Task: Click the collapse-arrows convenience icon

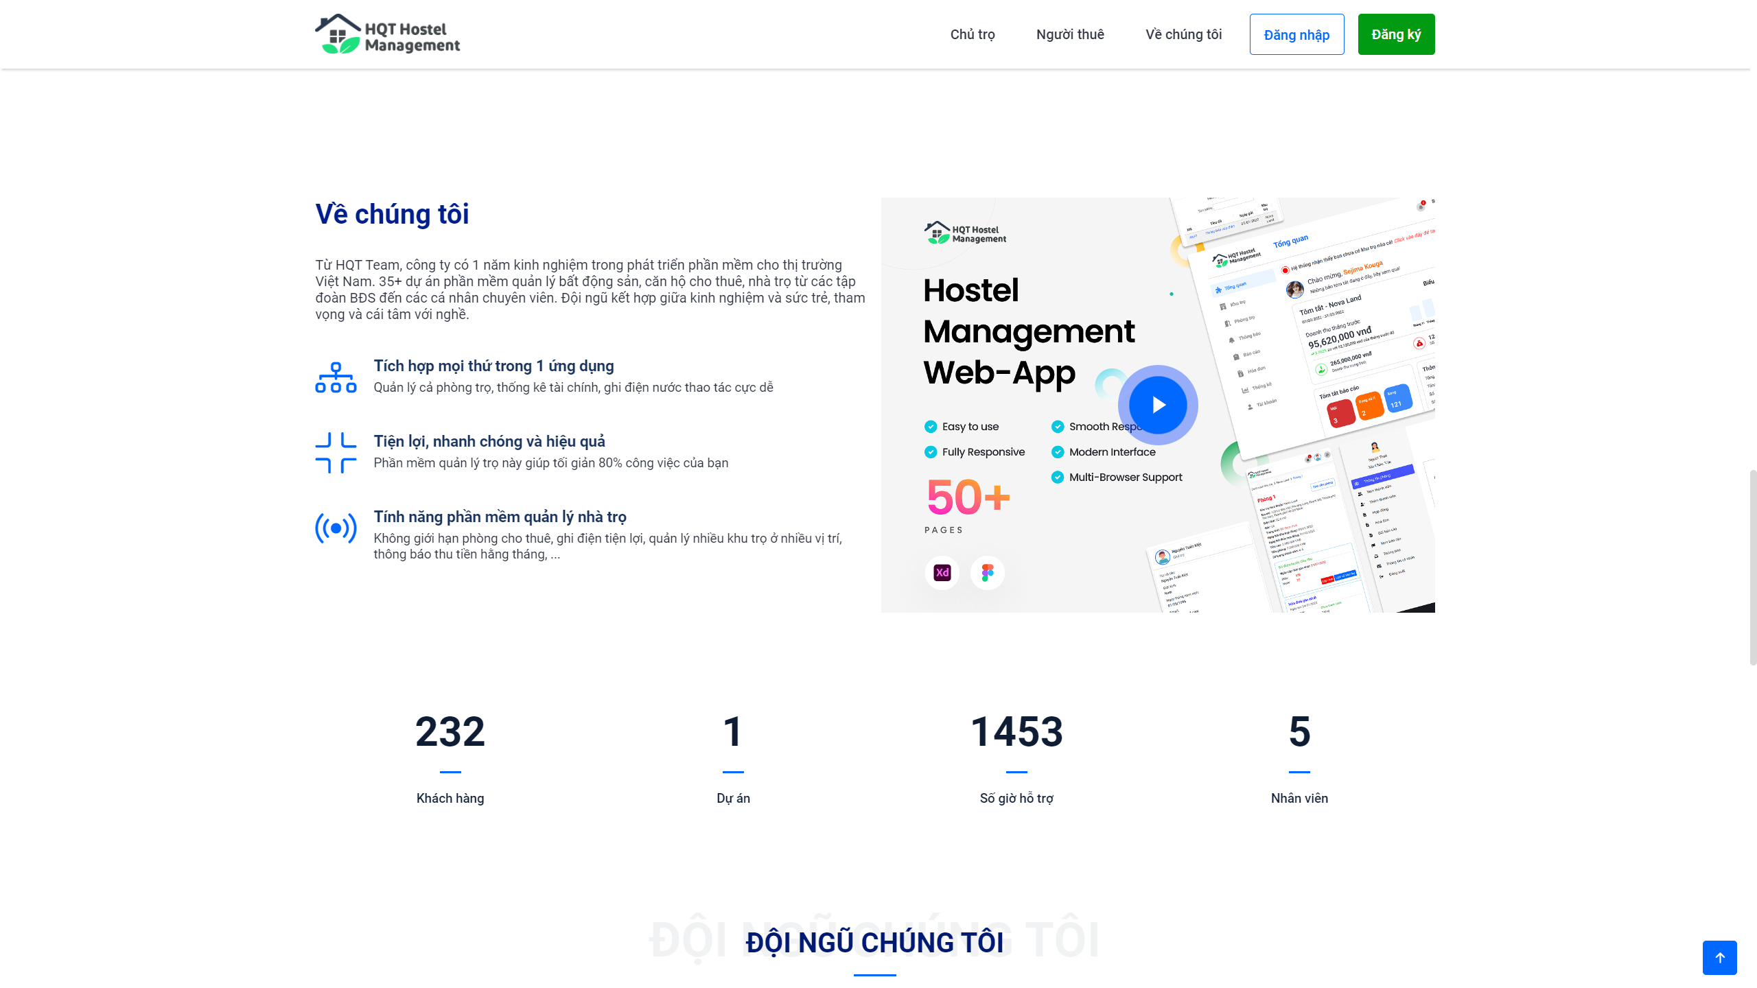Action: coord(336,453)
